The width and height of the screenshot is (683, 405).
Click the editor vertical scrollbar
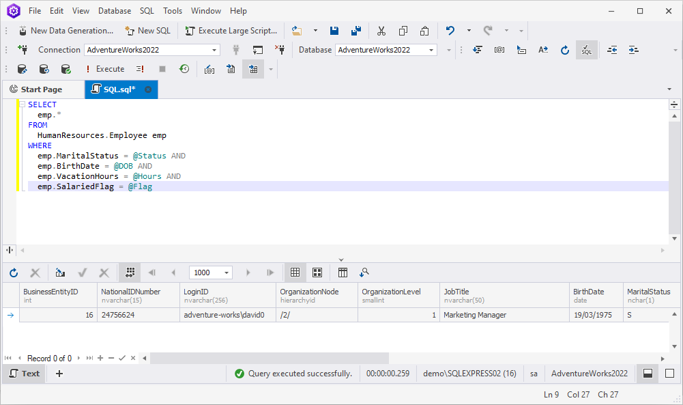point(674,177)
